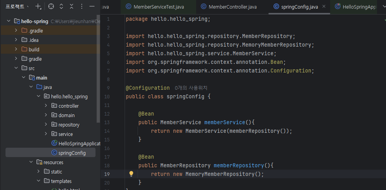Image resolution: width=386 pixels, height=190 pixels.
Task: Collapse the java source folder
Action: (31, 87)
